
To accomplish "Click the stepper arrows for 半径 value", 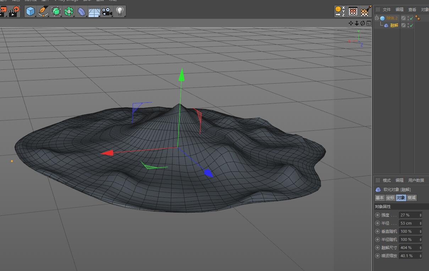I will pos(420,223).
